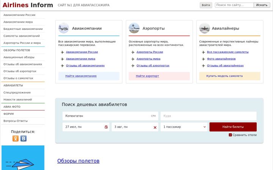The width and height of the screenshot is (273, 170).
Task: Click the paper airplane banner image
Action: click(23, 158)
